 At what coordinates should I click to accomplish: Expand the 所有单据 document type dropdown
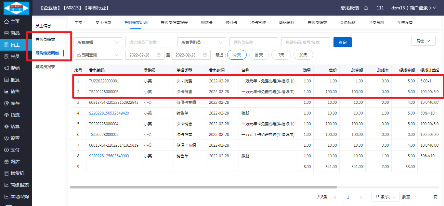coord(98,42)
